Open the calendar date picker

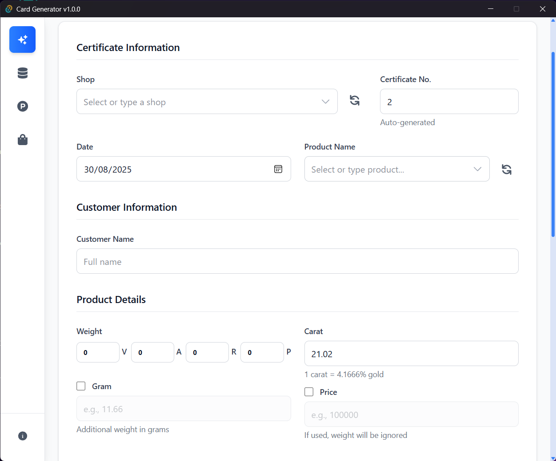tap(278, 169)
